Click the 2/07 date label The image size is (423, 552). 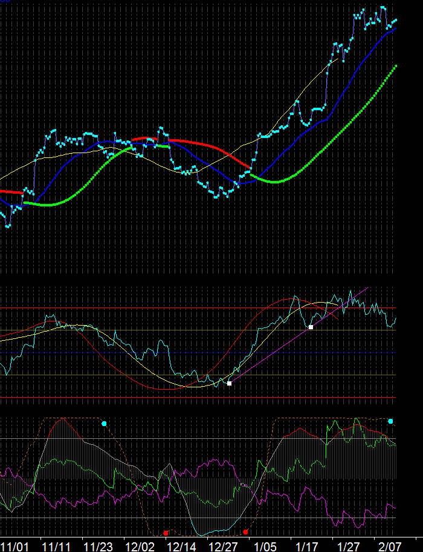pos(390,547)
